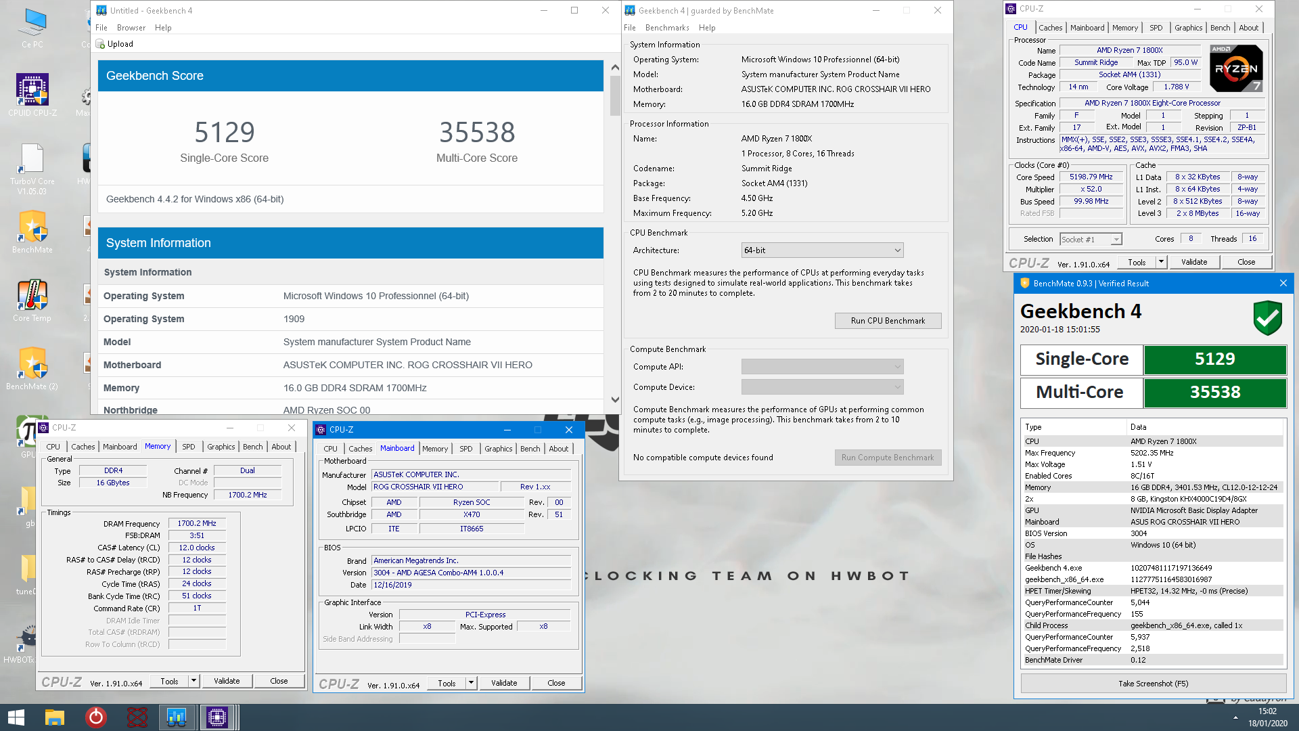Screen dimensions: 1299x731
Task: Open the Browser menu in Geekbench
Action: (131, 28)
